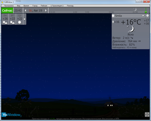Click the feels-like person icon
The width and height of the screenshot is (151, 121).
click(x=113, y=22)
